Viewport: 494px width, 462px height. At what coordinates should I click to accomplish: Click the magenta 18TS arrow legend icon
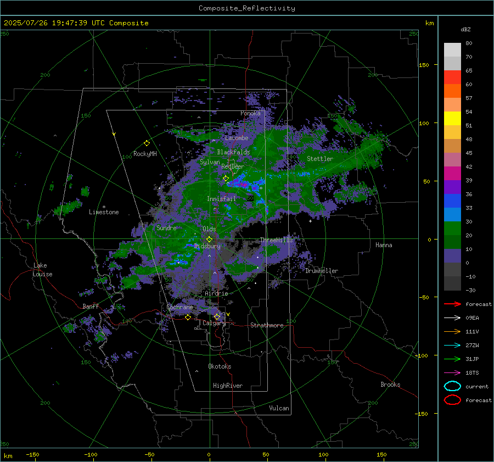[x=452, y=373]
